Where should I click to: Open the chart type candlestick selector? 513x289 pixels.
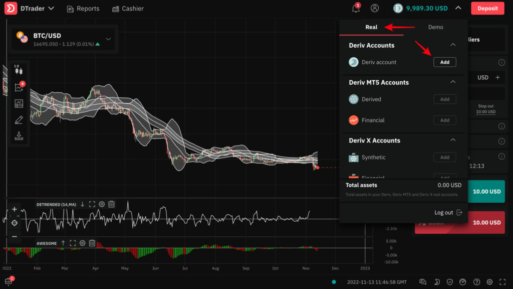tap(19, 70)
